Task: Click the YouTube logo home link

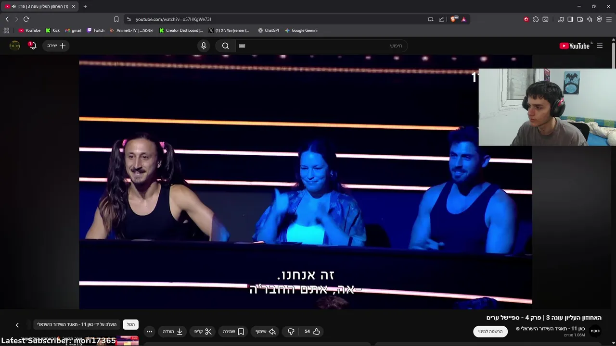Action: coord(575,46)
